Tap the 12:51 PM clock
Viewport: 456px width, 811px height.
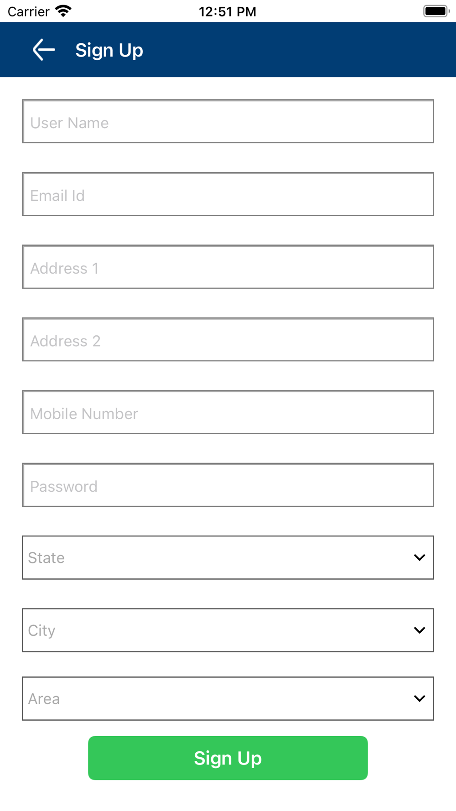(x=228, y=11)
